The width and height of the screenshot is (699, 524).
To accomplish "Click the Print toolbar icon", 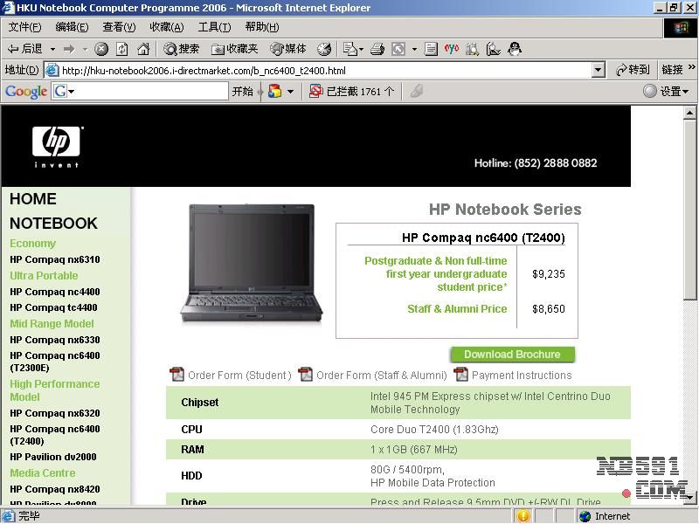I will pos(377,49).
